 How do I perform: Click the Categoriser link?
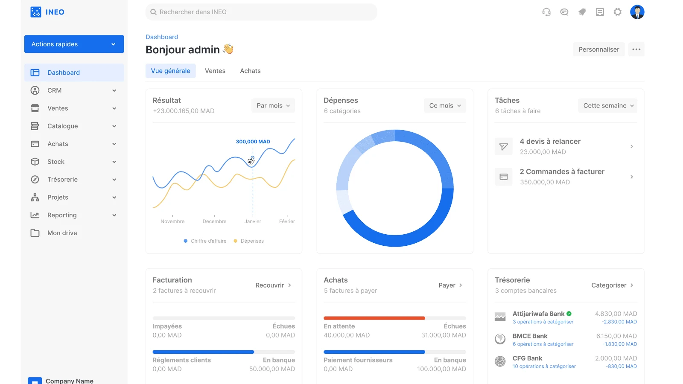(x=612, y=285)
